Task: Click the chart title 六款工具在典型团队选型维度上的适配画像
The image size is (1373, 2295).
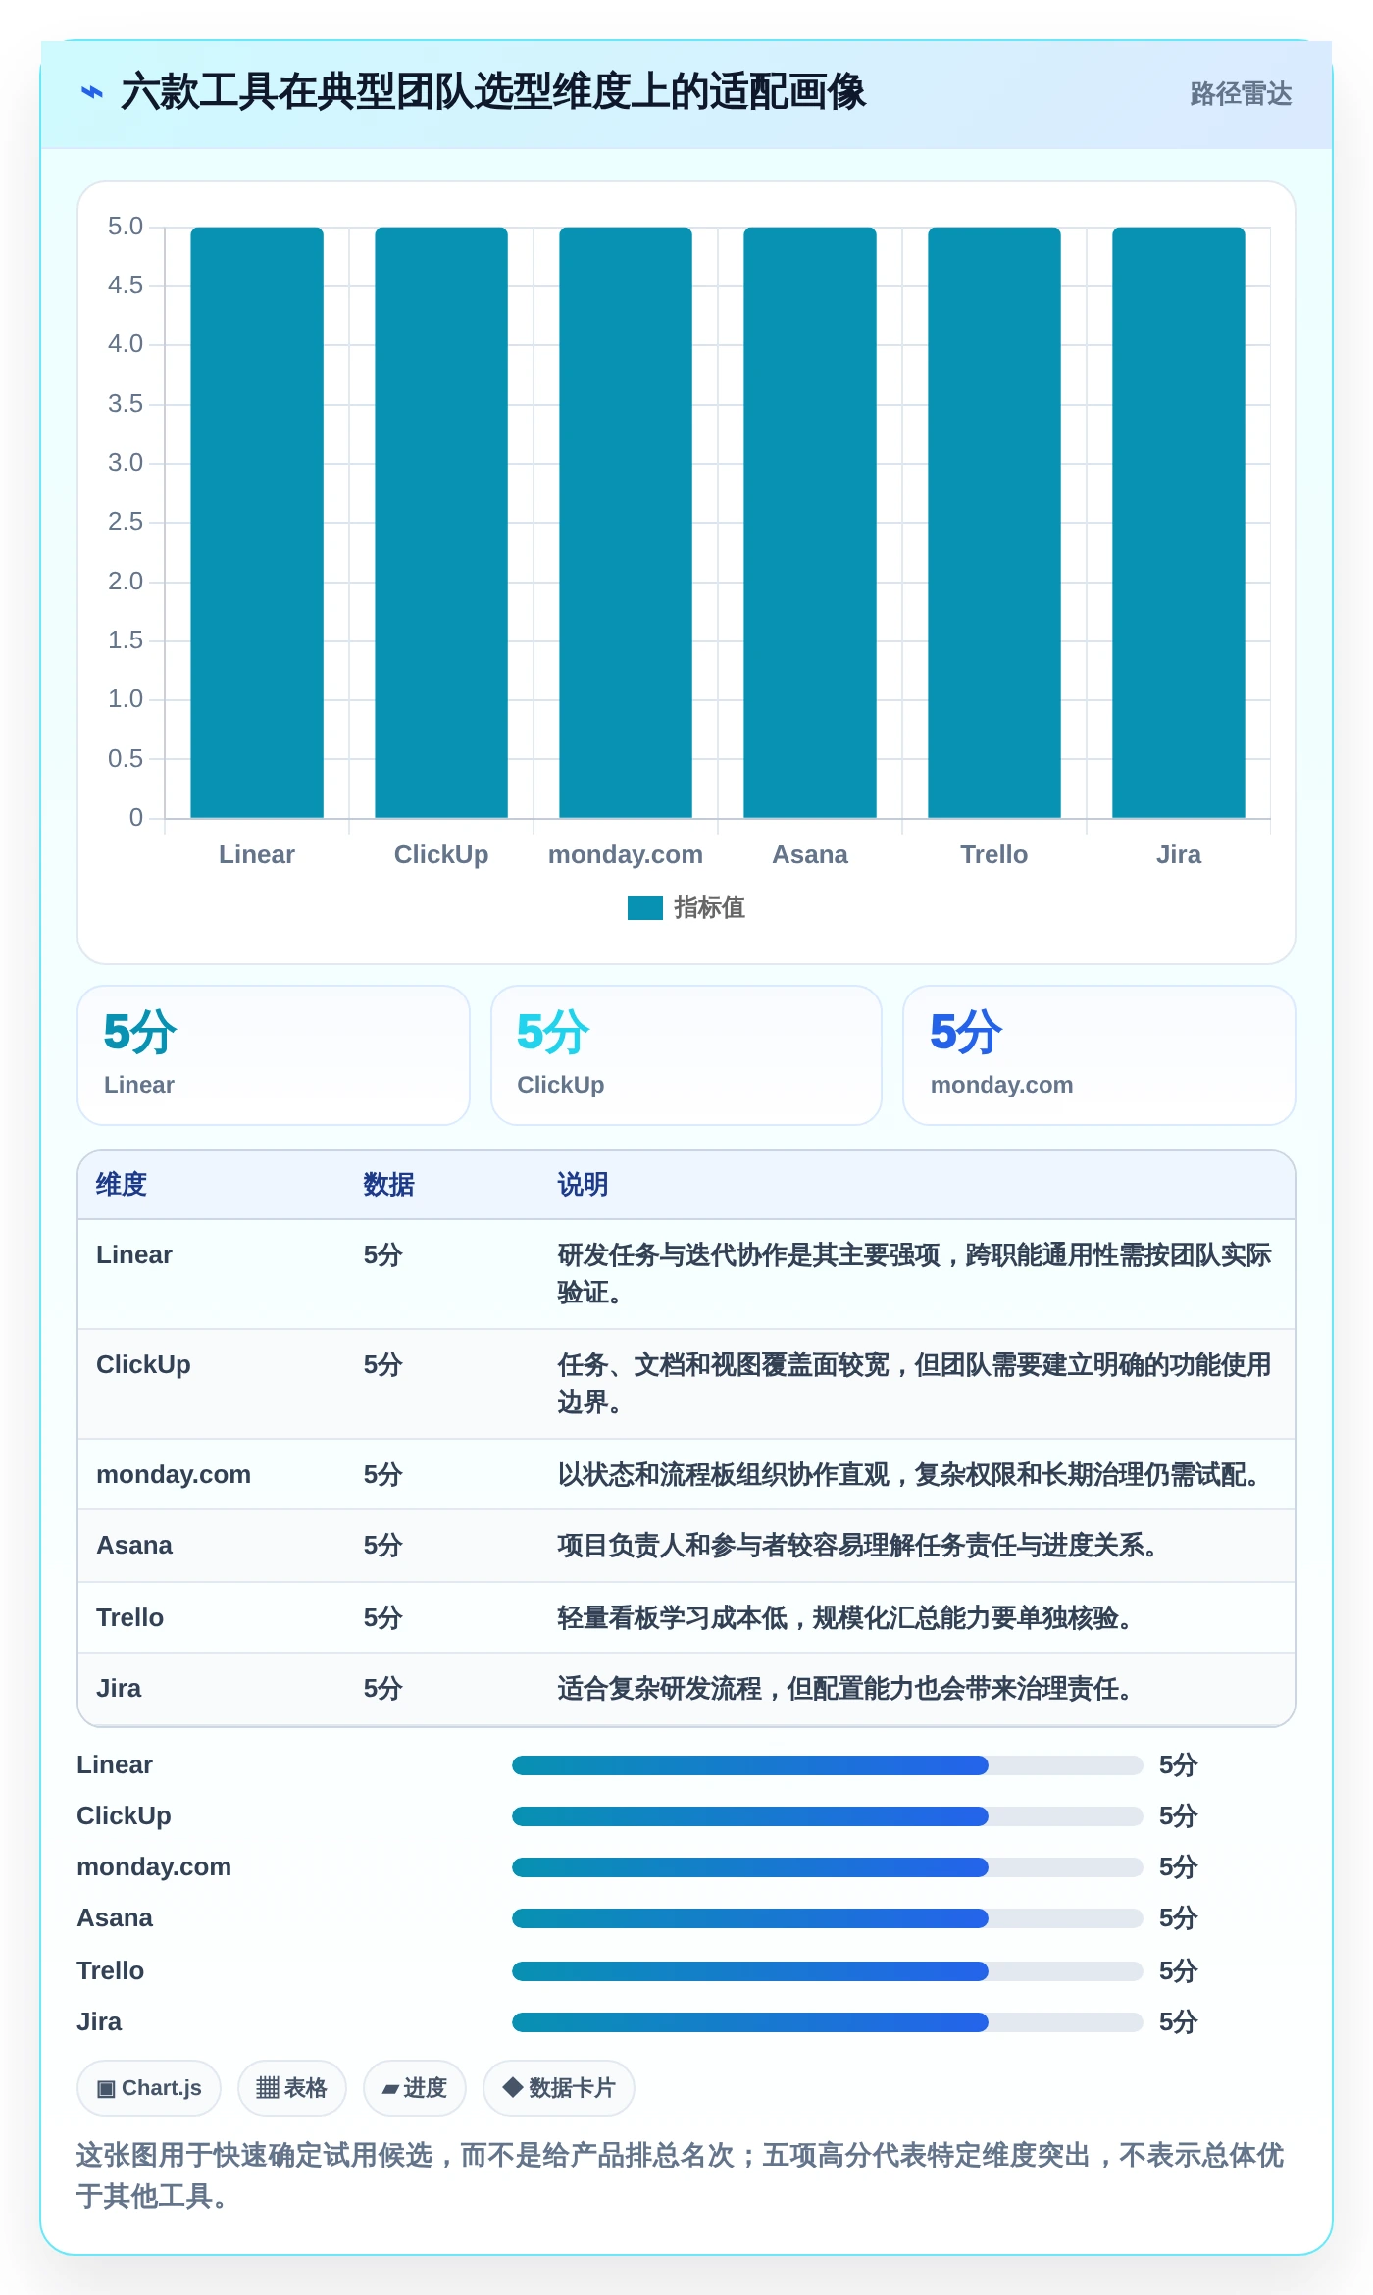Action: coord(493,93)
